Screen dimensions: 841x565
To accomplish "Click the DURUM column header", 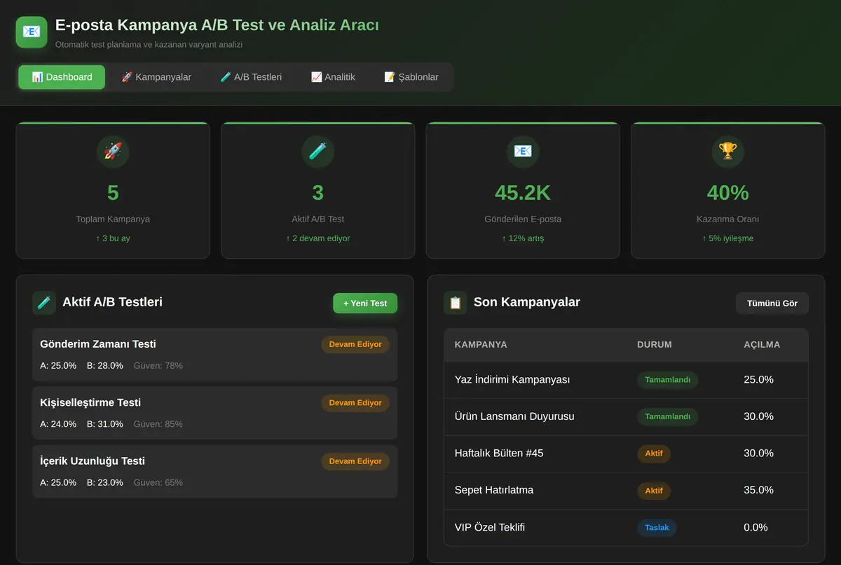I will tap(655, 344).
